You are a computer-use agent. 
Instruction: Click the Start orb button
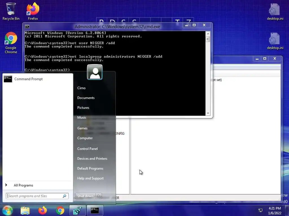tap(7, 210)
